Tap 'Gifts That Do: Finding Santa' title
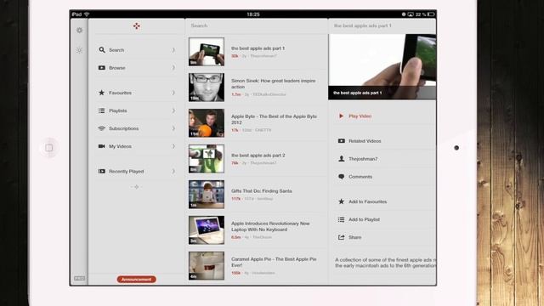The height and width of the screenshot is (306, 544). click(x=262, y=191)
